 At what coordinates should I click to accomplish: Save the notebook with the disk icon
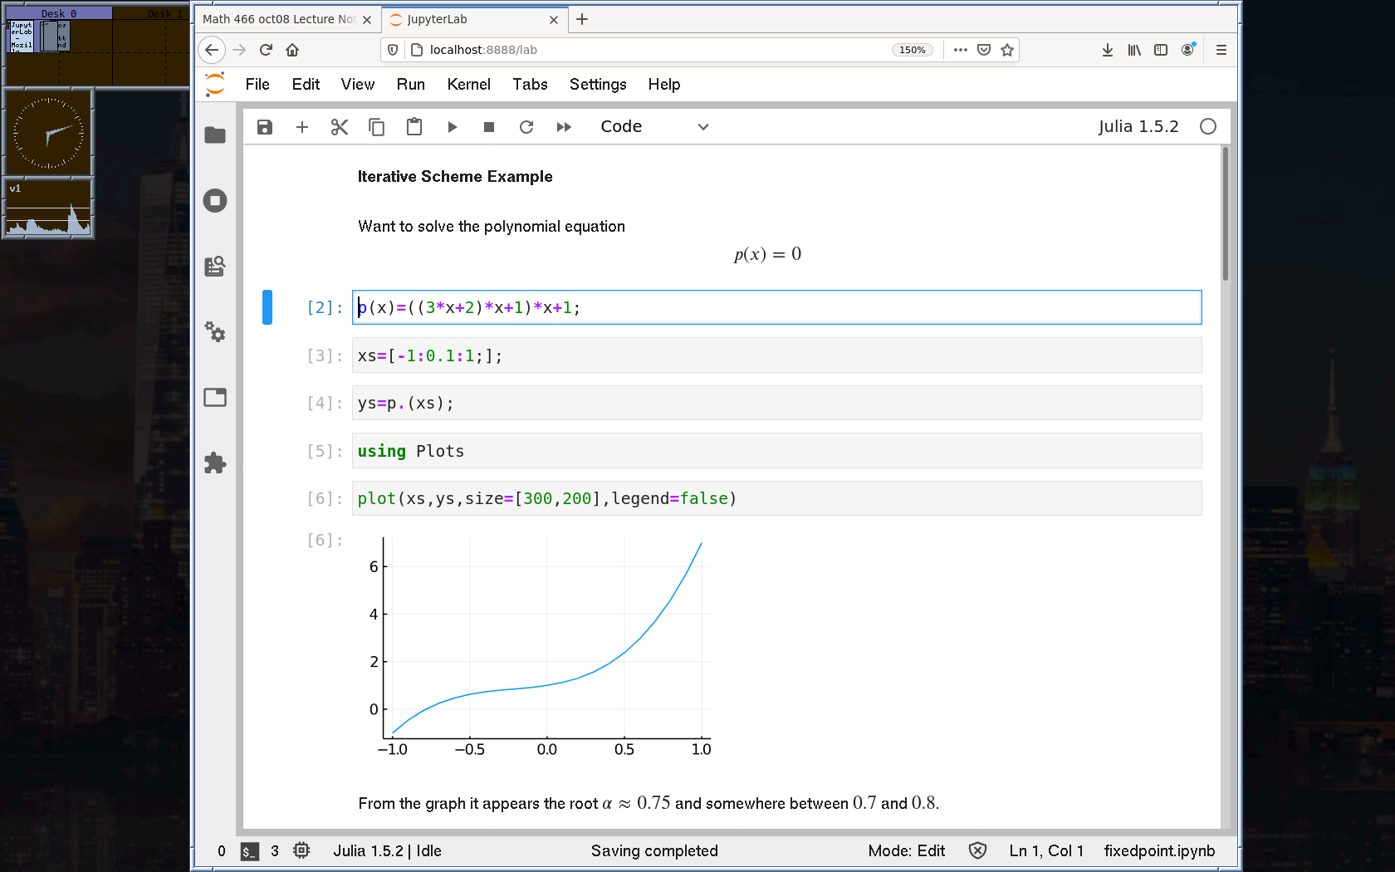265,127
